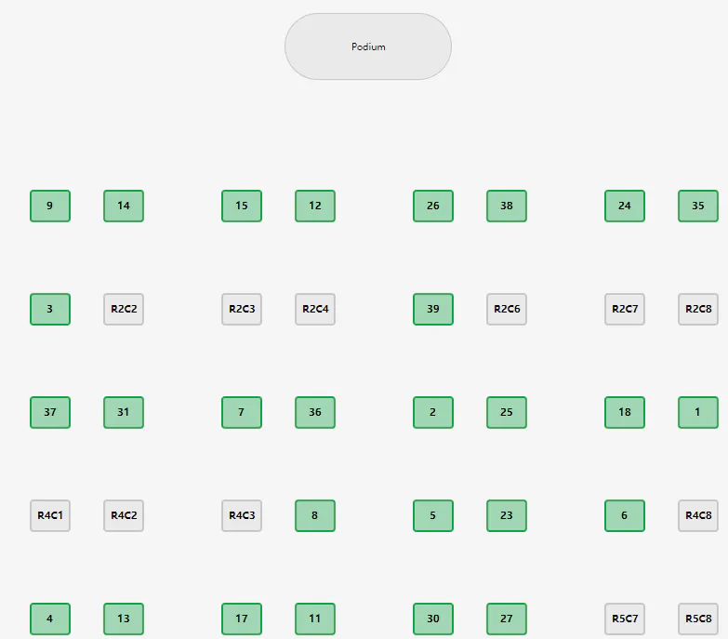
Task: Select seat number 23
Action: tap(507, 515)
